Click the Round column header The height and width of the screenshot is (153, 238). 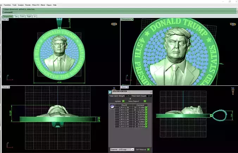(124, 105)
